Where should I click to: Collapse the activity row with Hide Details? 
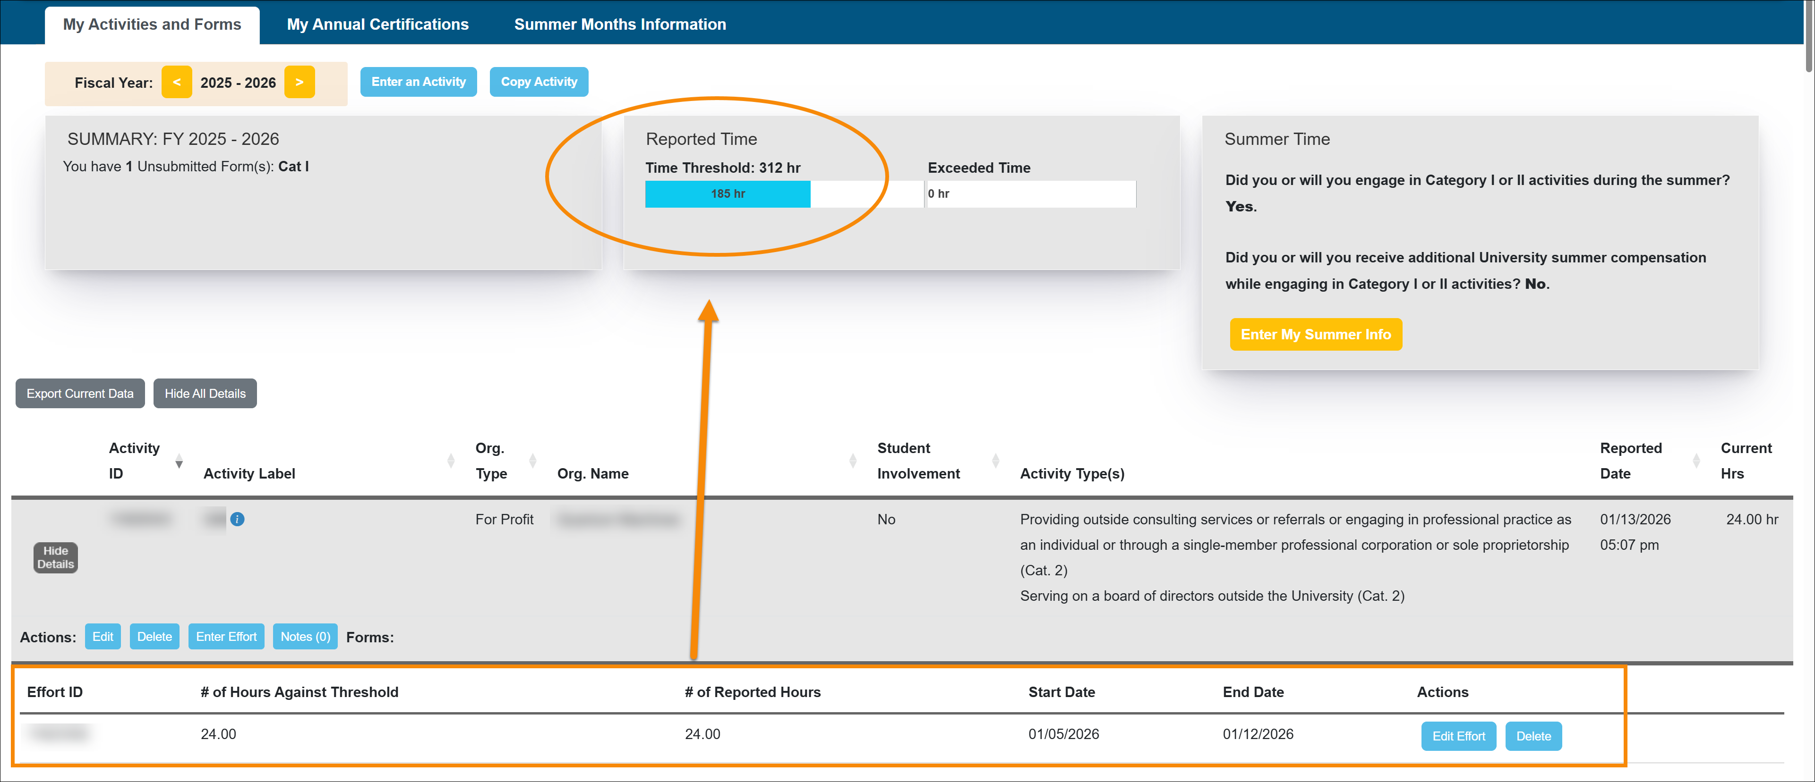(x=55, y=557)
